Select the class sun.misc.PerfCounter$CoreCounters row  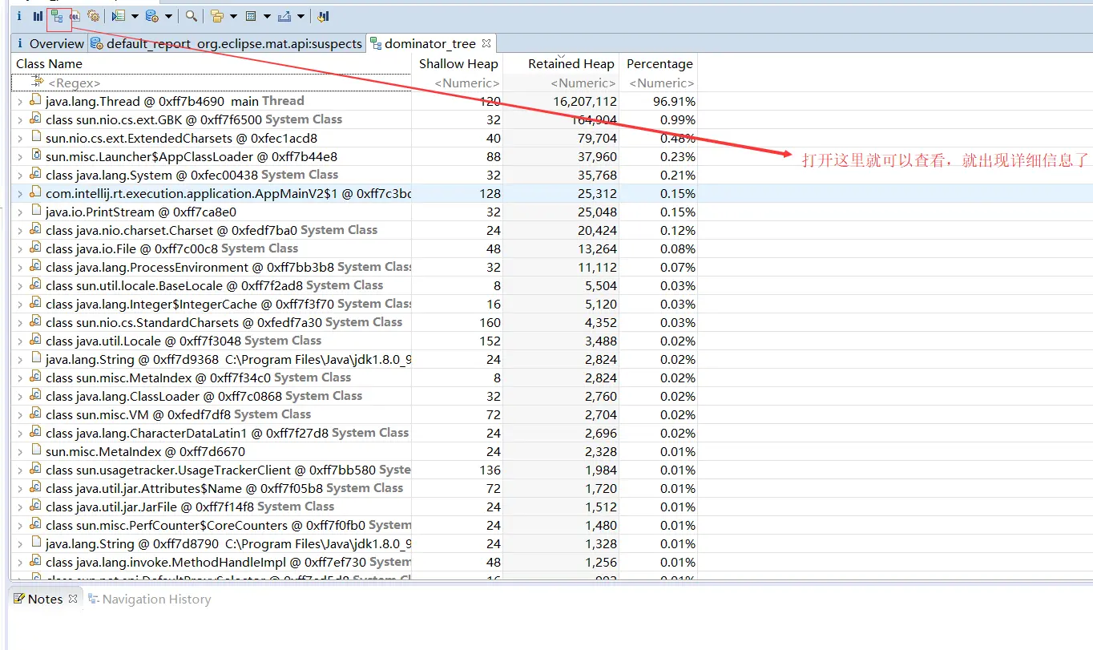coord(355,525)
